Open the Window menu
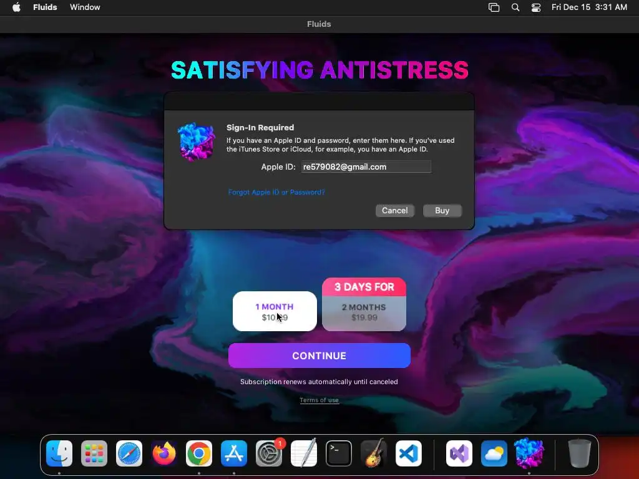The width and height of the screenshot is (639, 479). pos(85,7)
